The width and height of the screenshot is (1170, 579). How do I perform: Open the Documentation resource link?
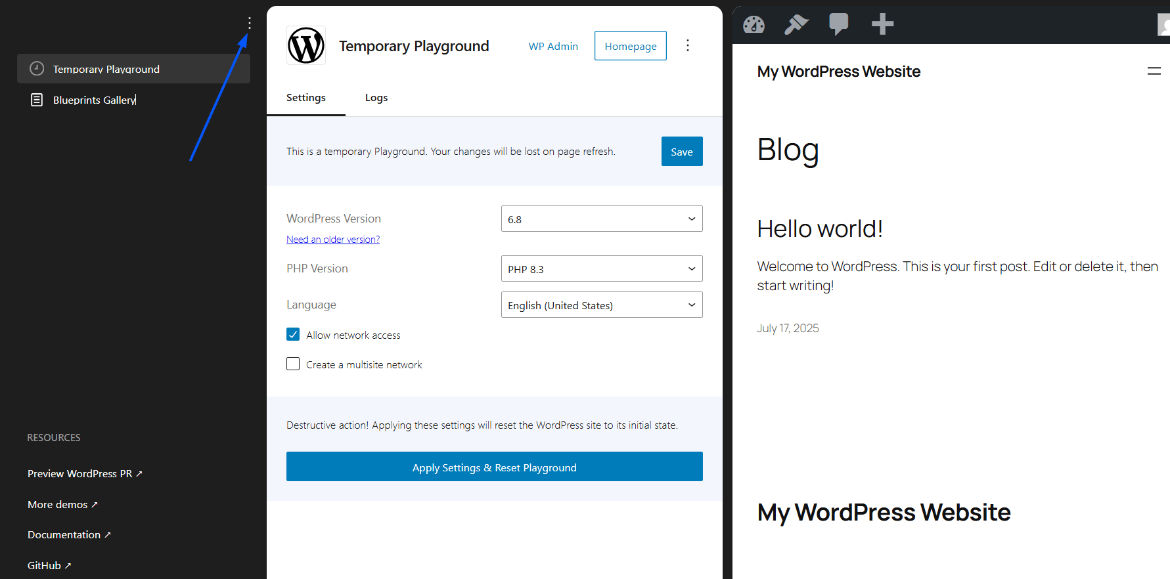pyautogui.click(x=69, y=534)
